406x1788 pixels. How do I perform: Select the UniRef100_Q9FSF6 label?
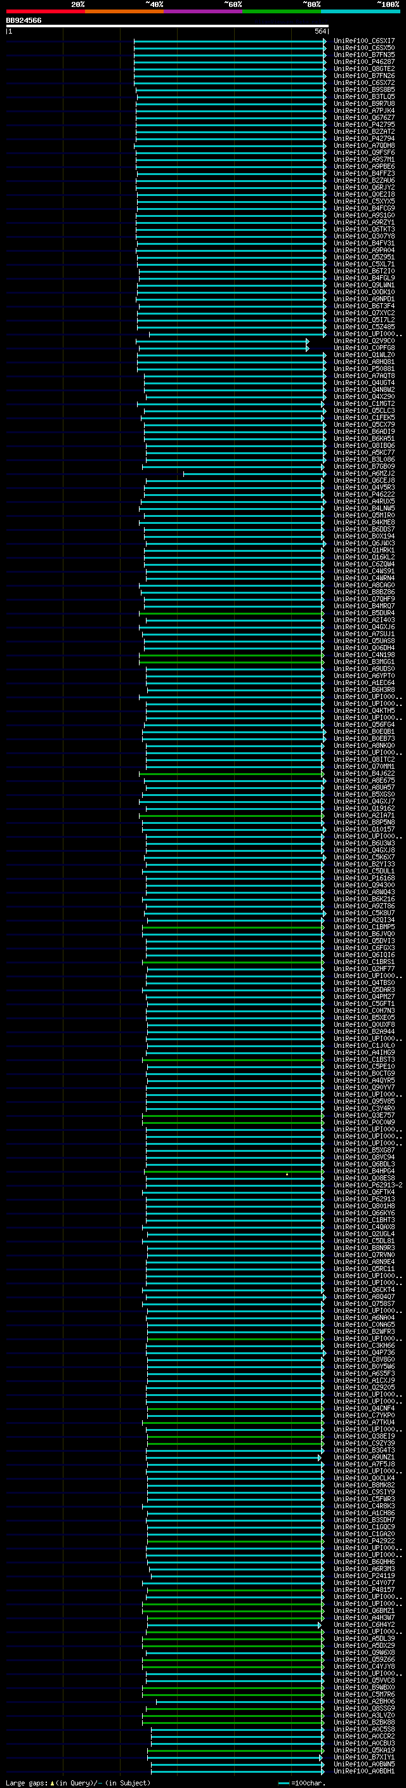click(x=364, y=153)
